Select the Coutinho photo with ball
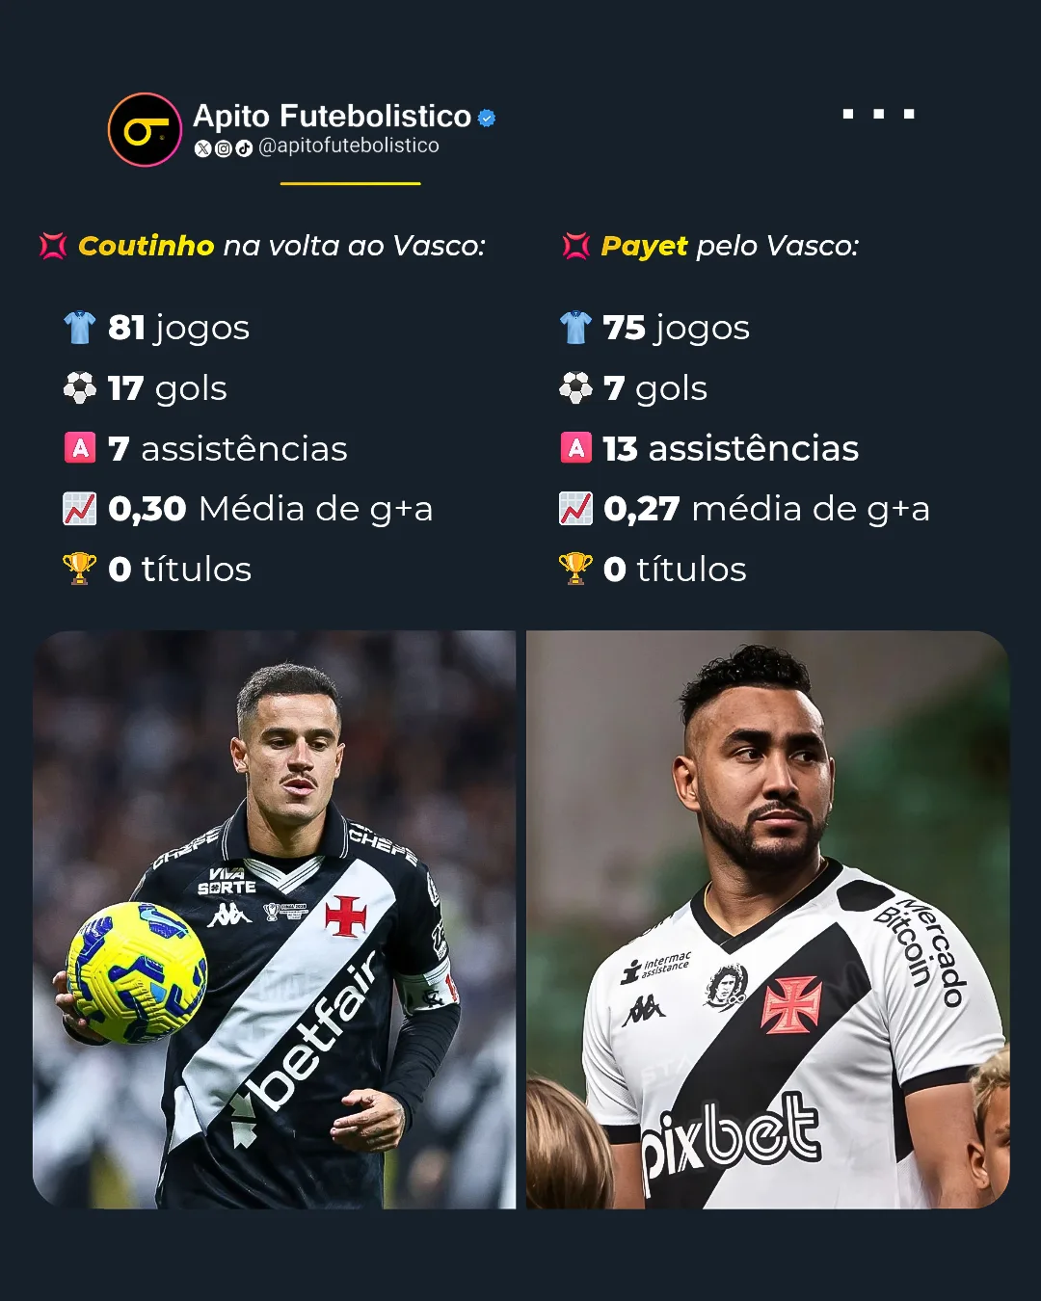Screen dimensions: 1041x1301 [275, 919]
